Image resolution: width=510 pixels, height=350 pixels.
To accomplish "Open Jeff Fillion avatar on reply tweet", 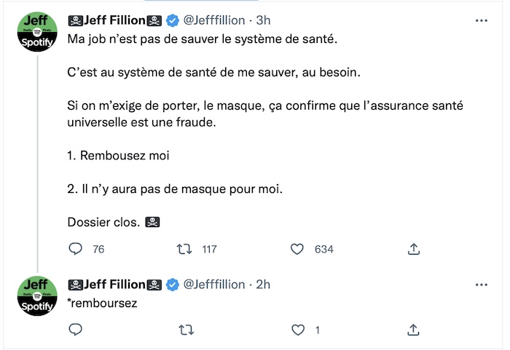I will pos(37,295).
